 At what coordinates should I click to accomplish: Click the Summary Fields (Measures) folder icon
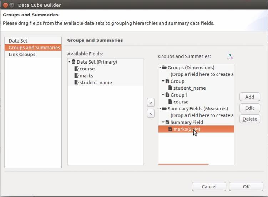pos(165,108)
